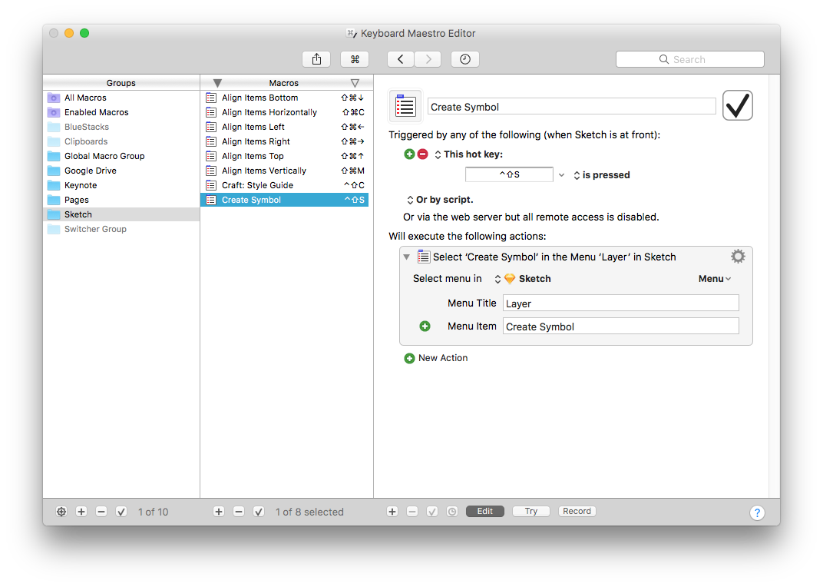
Task: Select the Align Items Left macro
Action: tap(285, 128)
